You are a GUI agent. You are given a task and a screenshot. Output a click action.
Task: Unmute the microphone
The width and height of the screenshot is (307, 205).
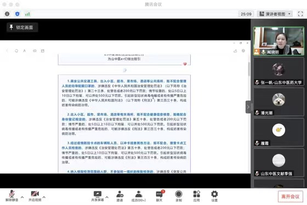pos(12,196)
